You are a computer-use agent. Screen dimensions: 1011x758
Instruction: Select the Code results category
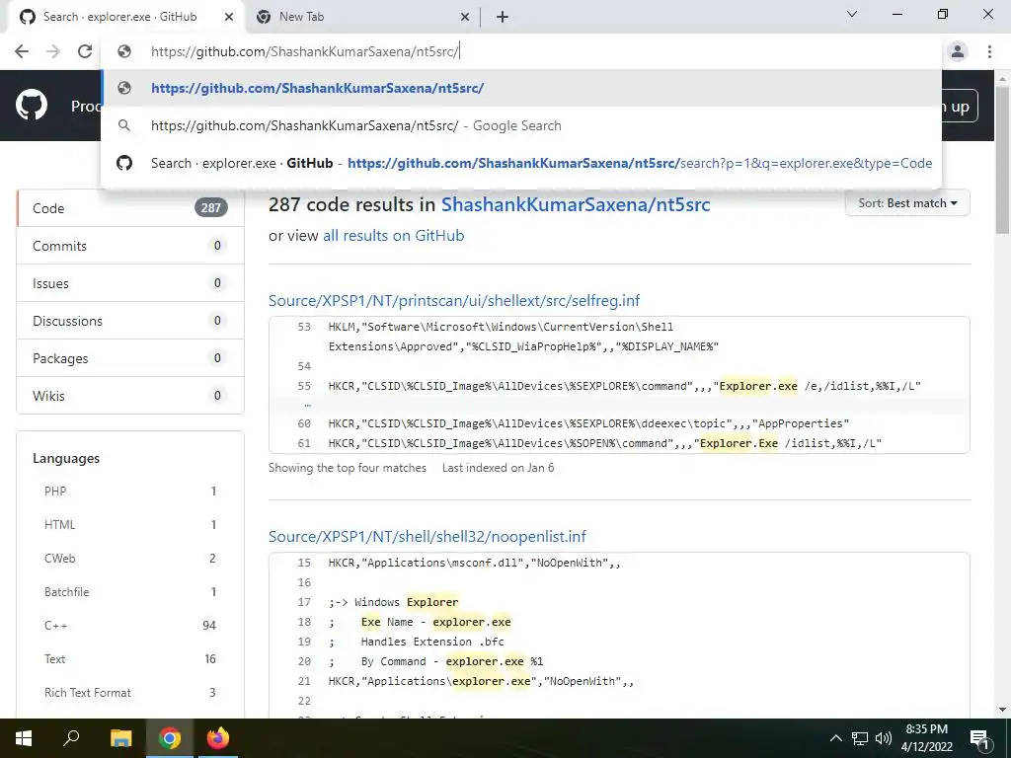click(130, 208)
